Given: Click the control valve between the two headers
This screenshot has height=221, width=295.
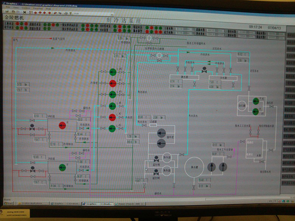Looking at the screenshot, I should (204, 70).
